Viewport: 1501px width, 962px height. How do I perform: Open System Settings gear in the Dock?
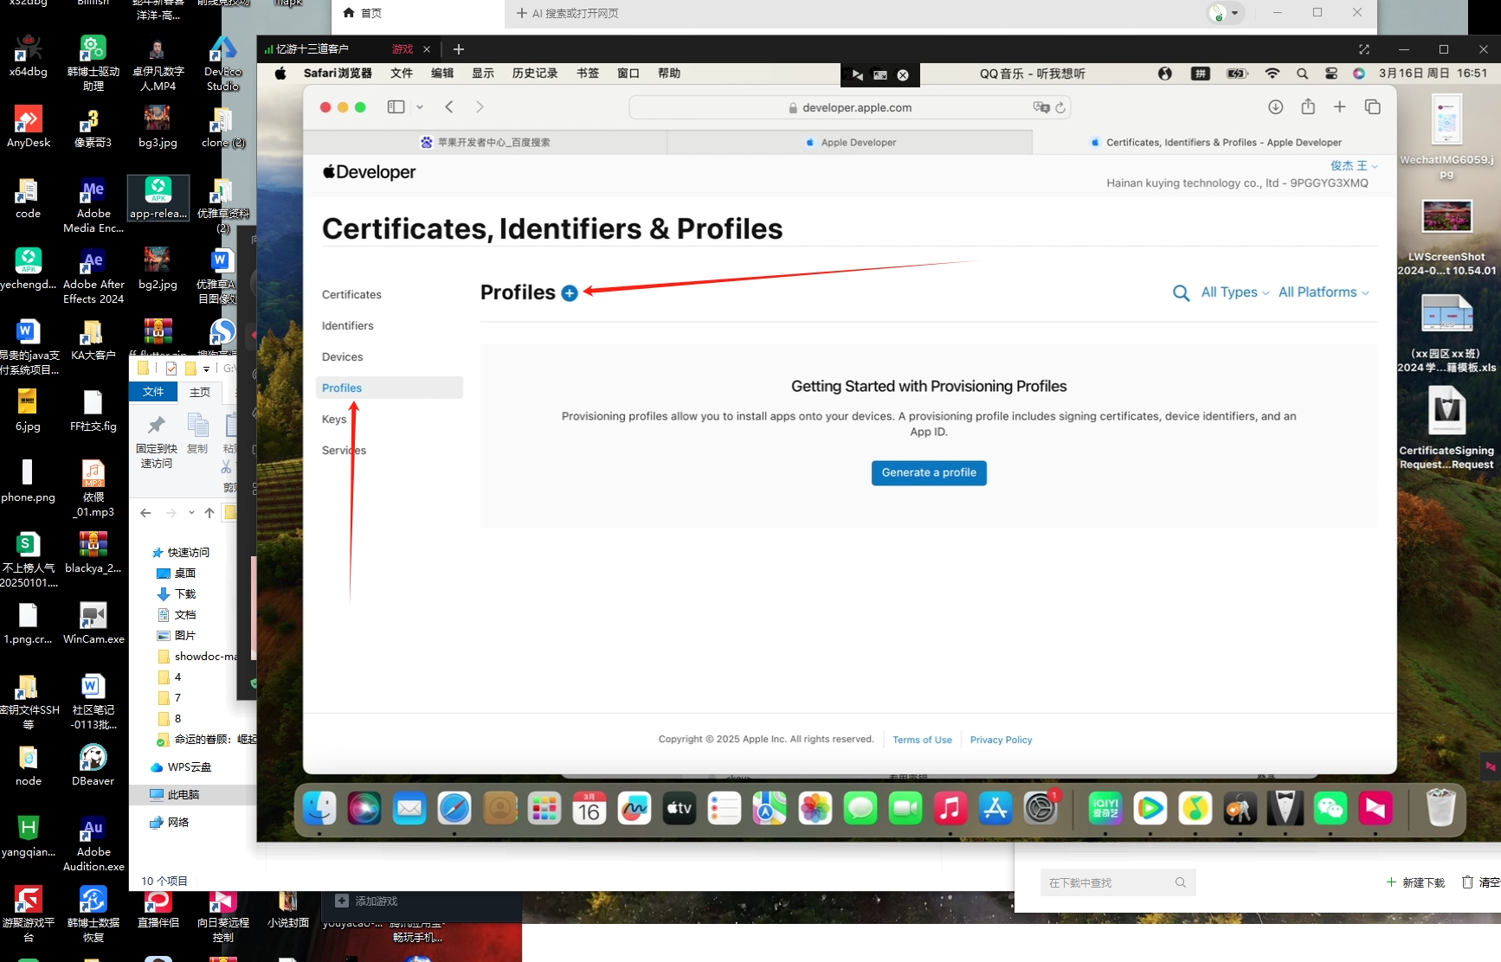point(1040,809)
